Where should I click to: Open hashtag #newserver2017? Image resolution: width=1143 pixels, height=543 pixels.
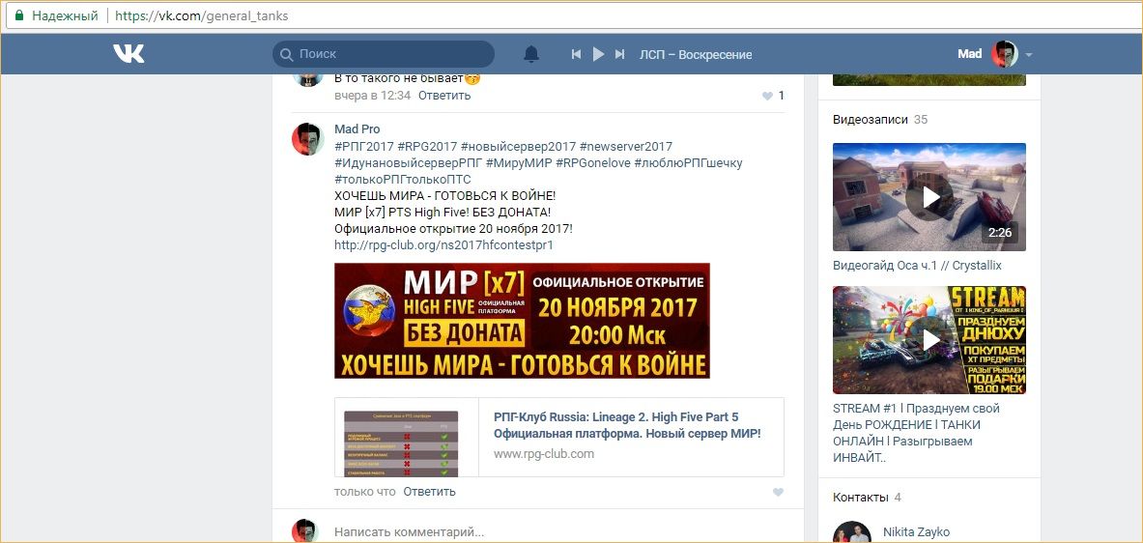coord(626,147)
